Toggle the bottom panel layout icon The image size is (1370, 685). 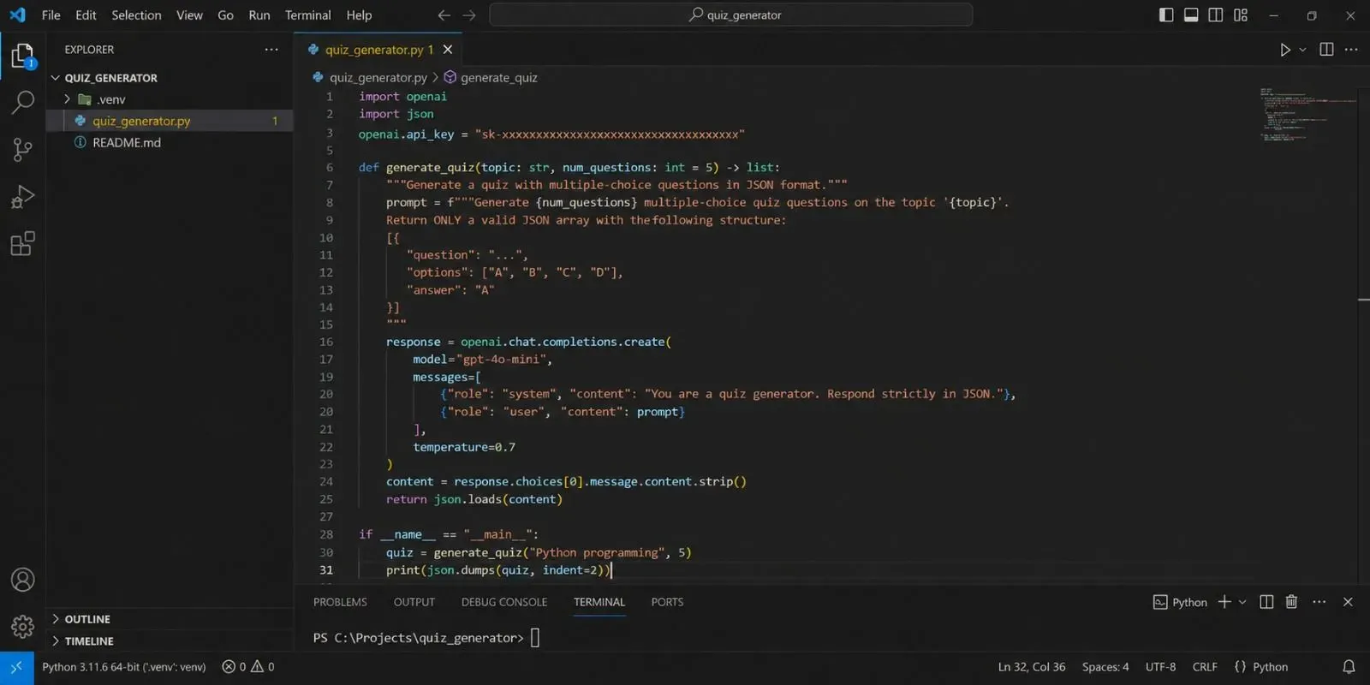point(1191,15)
